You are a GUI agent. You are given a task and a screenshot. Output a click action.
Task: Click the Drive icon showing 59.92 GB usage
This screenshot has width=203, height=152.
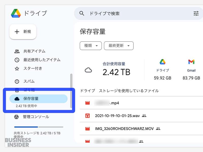click(162, 61)
